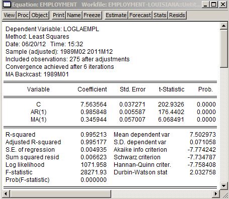Screen dimensions: 229x199
Task: Click the MA Backcast: 1989M01 line
Action: point(37,74)
